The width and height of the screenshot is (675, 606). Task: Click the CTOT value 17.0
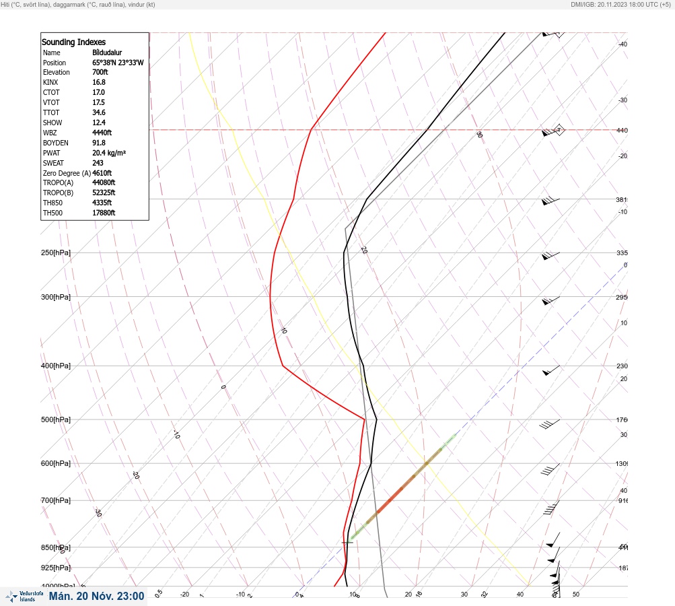click(98, 92)
